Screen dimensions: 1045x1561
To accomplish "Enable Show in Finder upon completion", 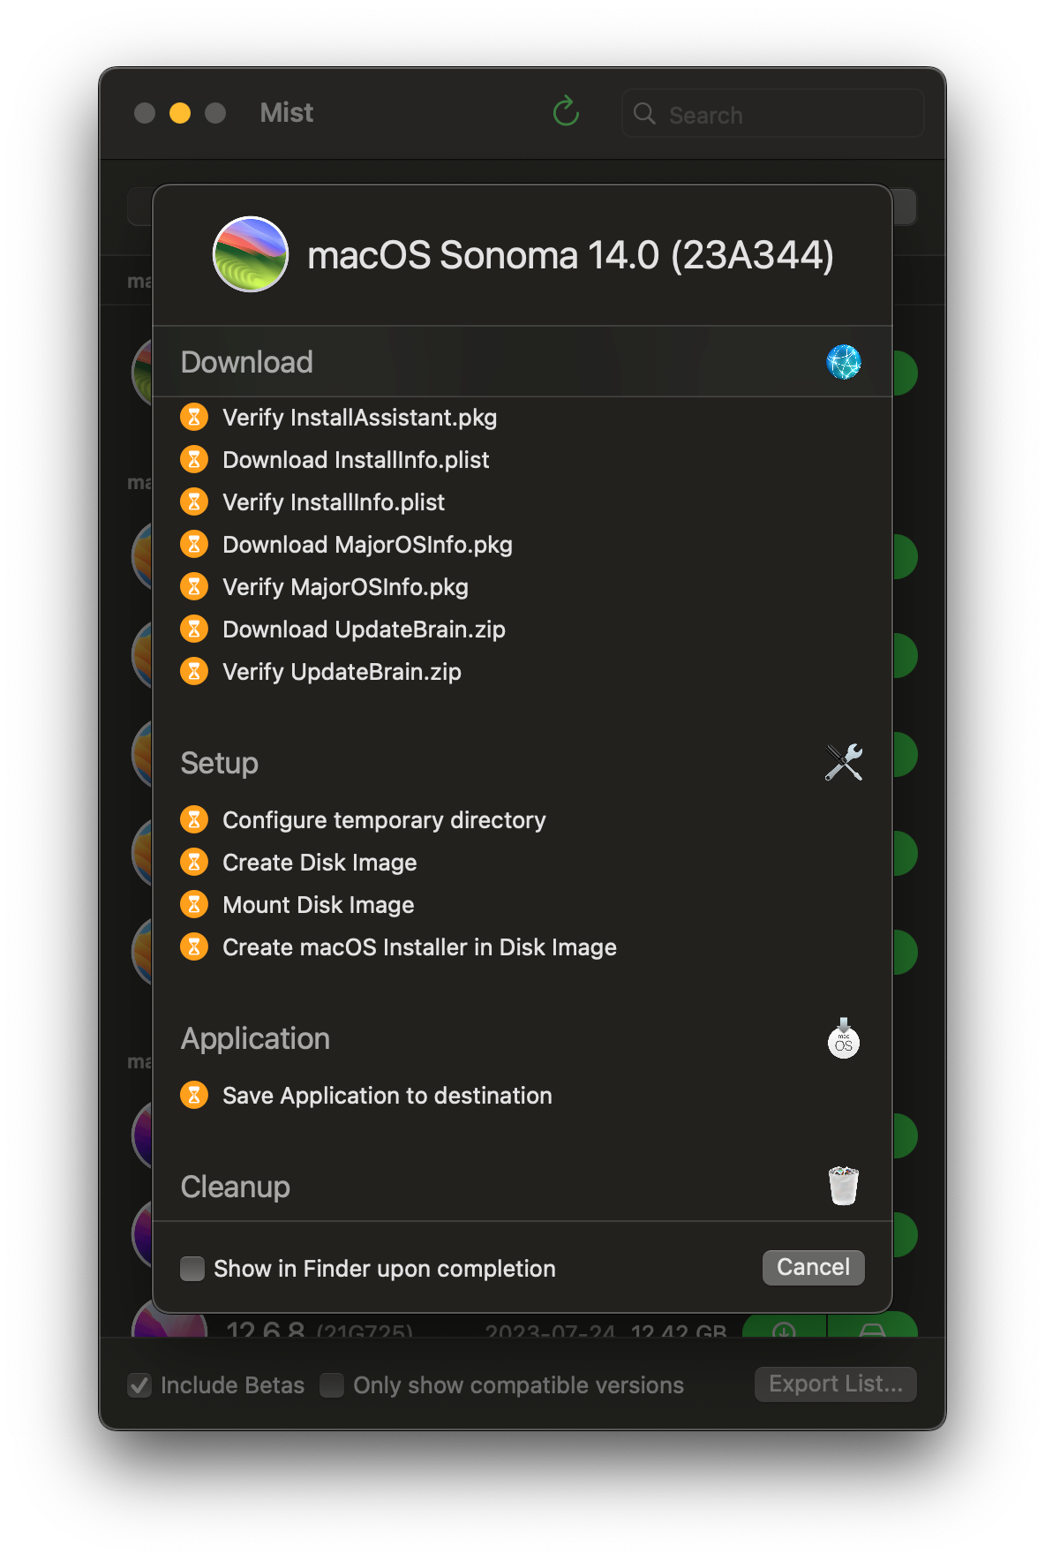I will pos(192,1269).
